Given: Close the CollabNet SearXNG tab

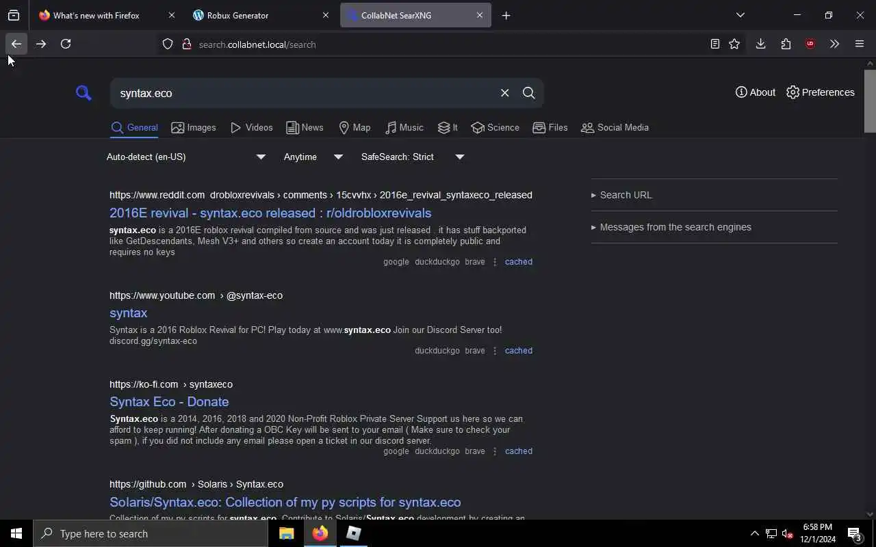Looking at the screenshot, I should 479,15.
